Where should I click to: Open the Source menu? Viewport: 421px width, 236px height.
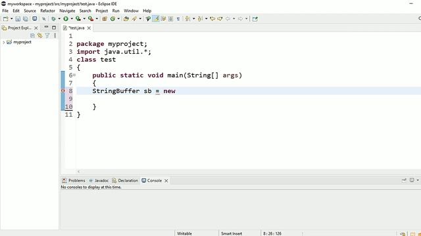click(x=30, y=10)
